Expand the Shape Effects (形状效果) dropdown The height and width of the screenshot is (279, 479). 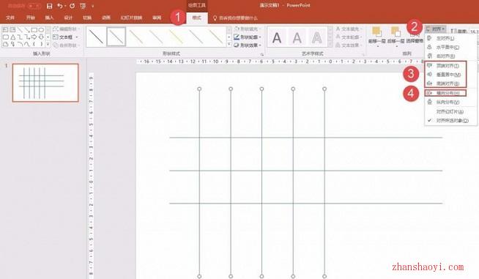pyautogui.click(x=248, y=45)
